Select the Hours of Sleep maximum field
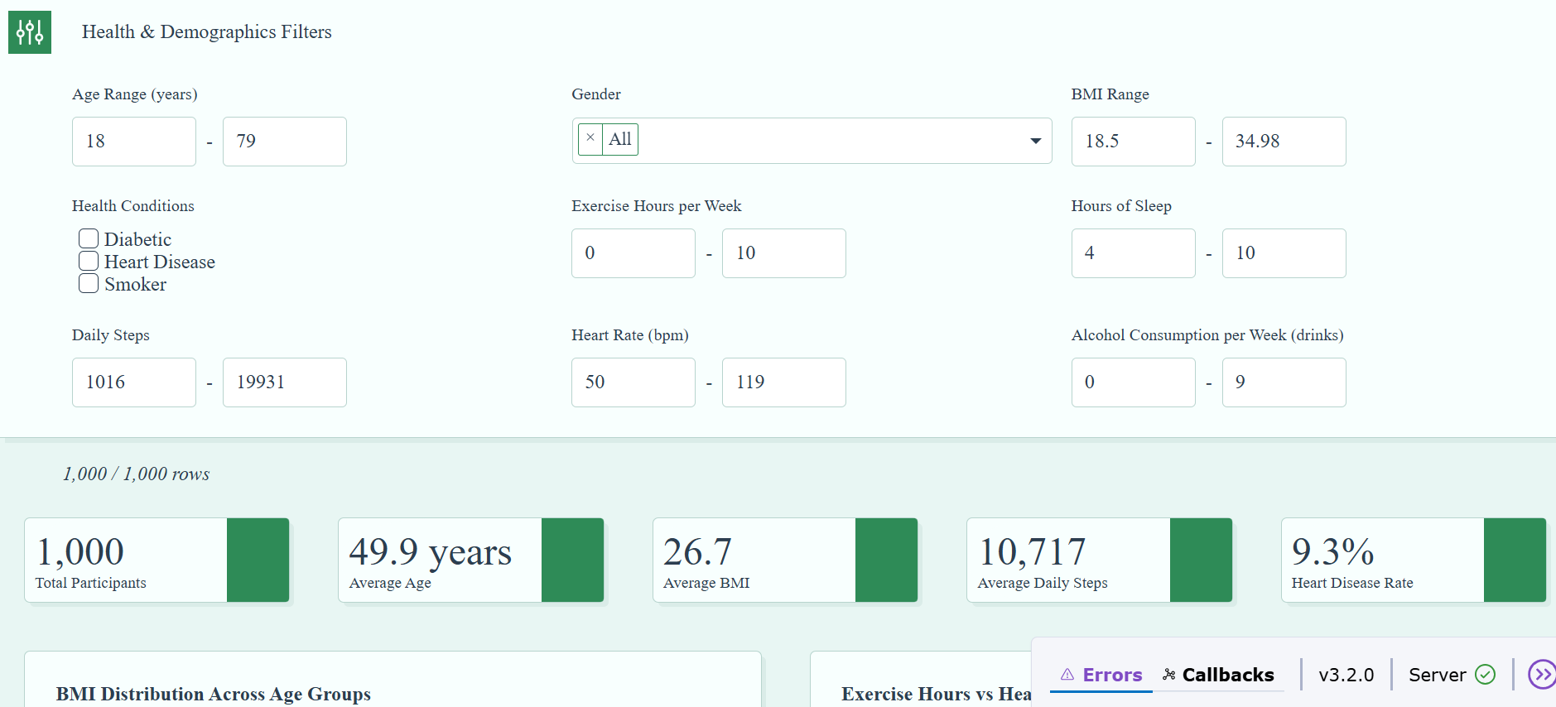This screenshot has width=1556, height=707. [x=1284, y=253]
